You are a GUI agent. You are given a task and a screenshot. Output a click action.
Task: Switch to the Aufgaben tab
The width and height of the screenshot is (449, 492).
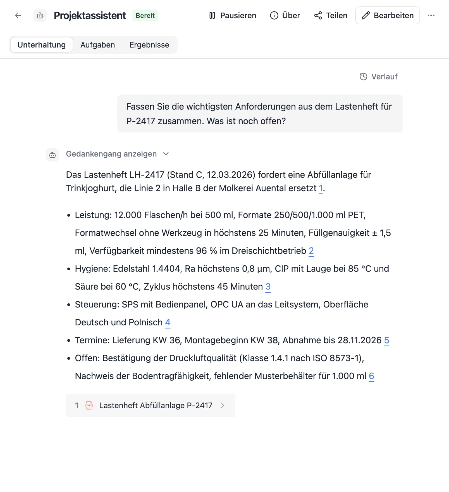(x=98, y=45)
